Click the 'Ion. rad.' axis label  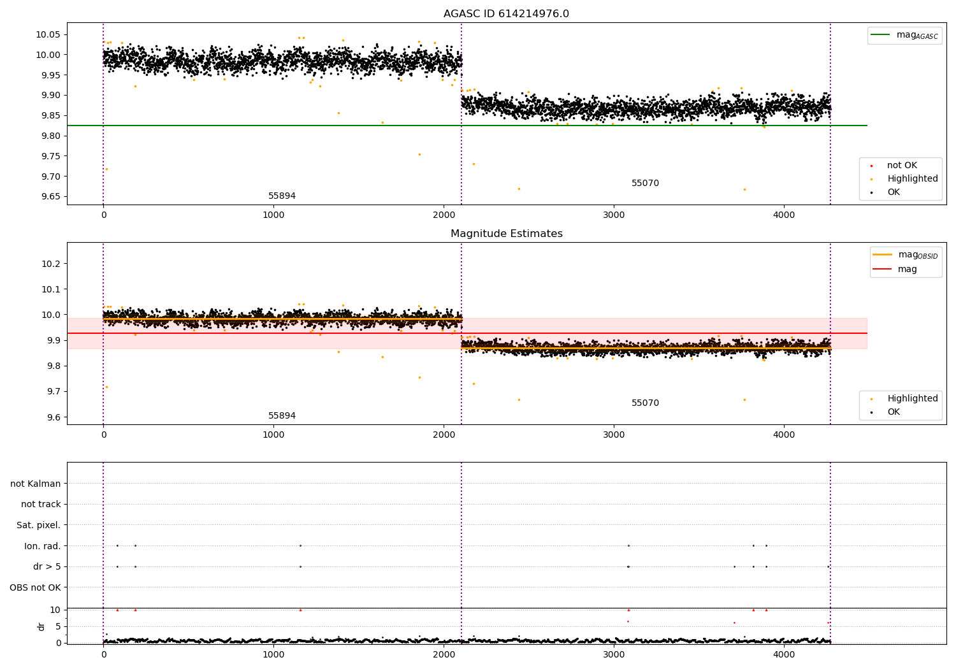coord(43,546)
